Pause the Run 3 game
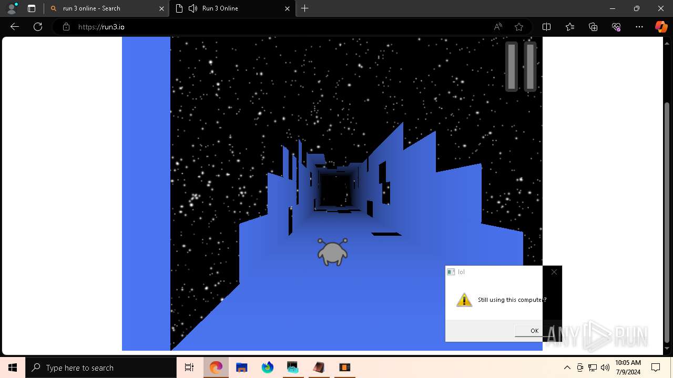 coord(521,67)
